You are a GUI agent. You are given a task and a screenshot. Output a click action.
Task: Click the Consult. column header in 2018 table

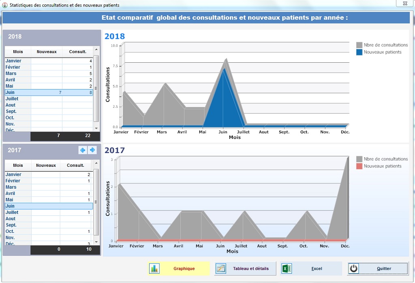tap(77, 52)
